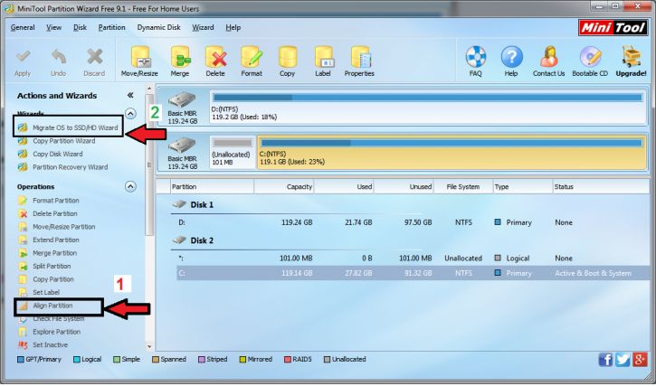Click the Capacity column header
The image size is (656, 386).
click(284, 187)
